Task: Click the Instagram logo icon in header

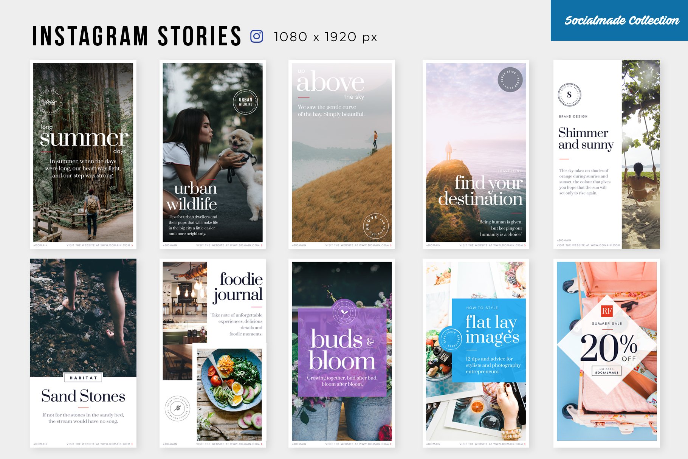Action: [257, 36]
